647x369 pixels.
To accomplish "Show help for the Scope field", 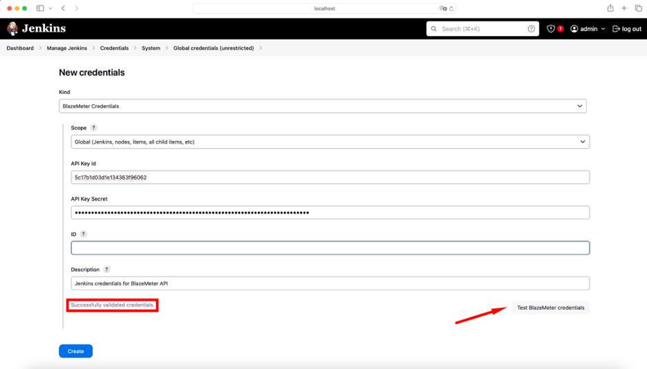I will (94, 128).
